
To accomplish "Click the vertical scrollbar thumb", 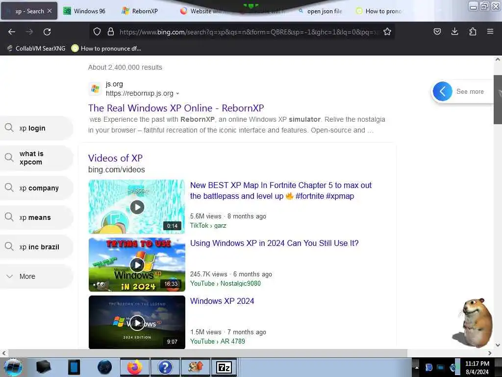I will [x=498, y=99].
